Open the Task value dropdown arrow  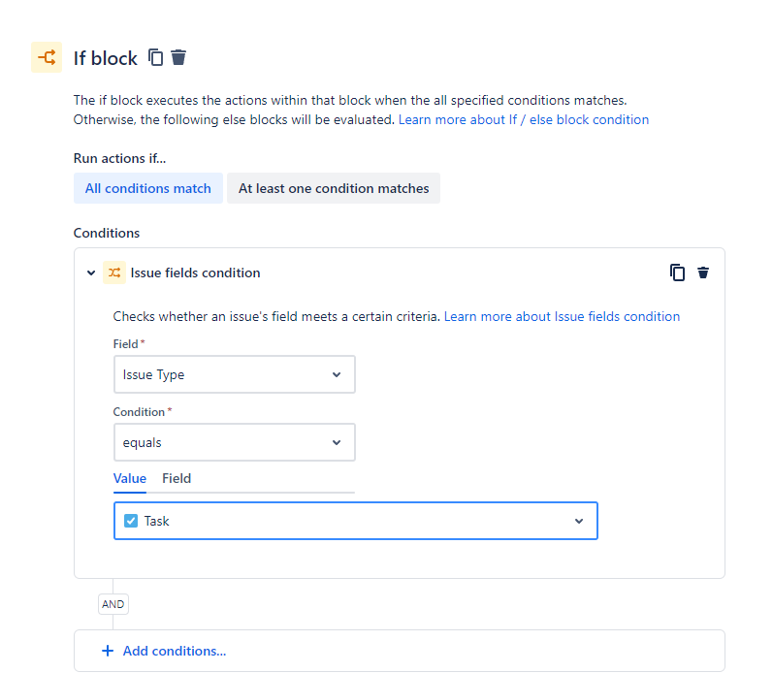click(579, 521)
